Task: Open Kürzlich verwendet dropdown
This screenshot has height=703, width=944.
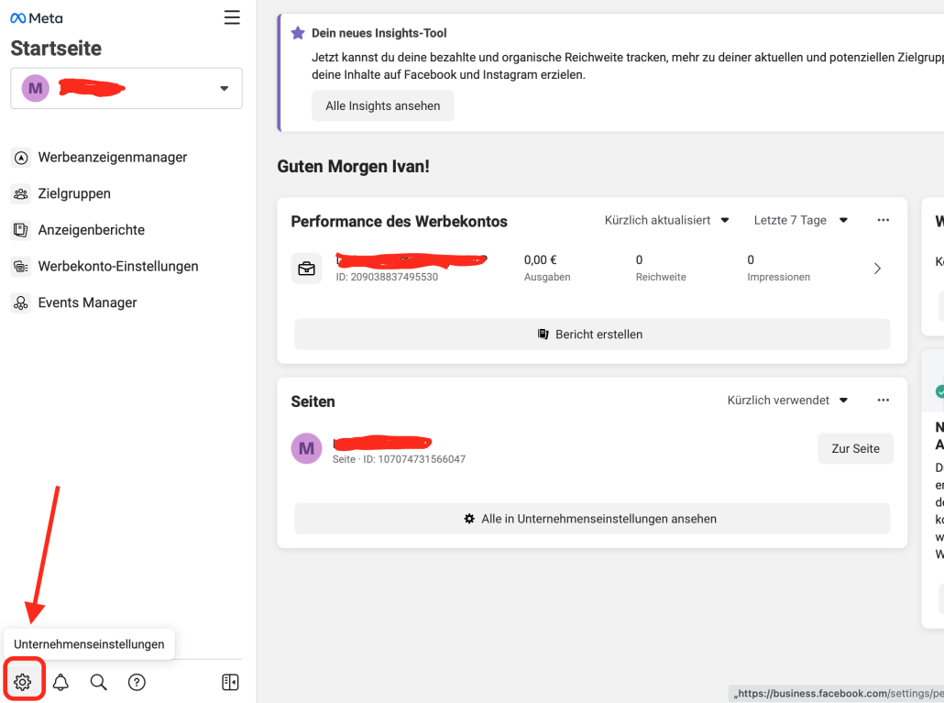Action: 787,401
